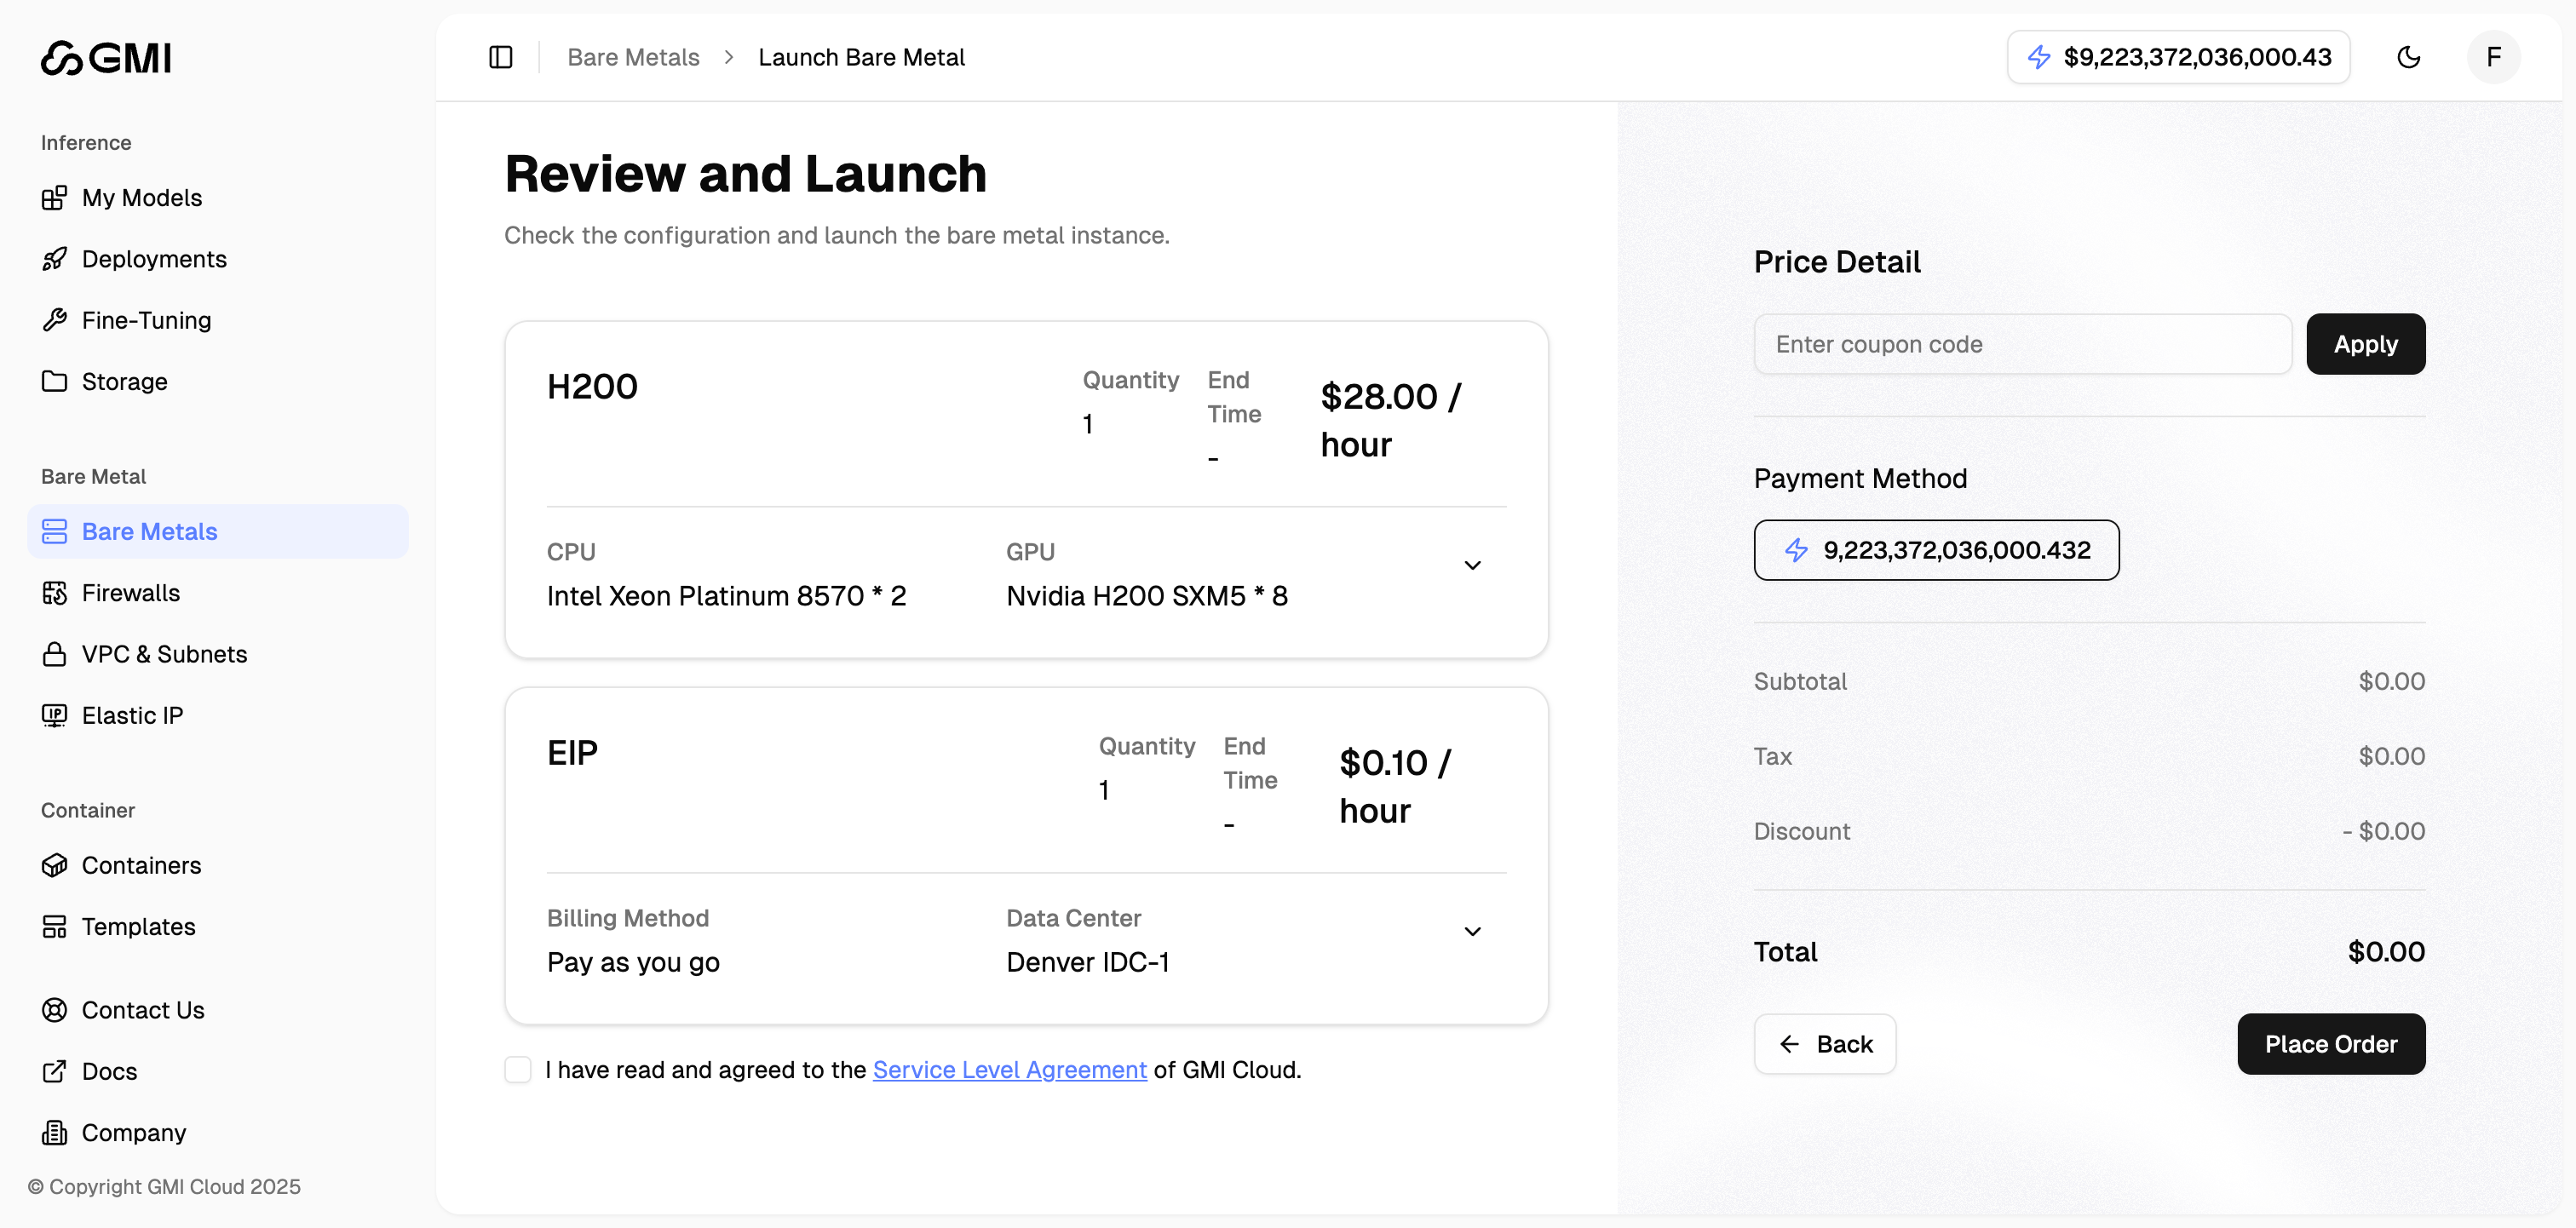Check the Service Level Agreement checkbox

point(518,1069)
